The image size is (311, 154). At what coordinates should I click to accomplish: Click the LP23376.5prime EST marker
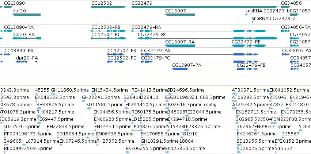186,130
